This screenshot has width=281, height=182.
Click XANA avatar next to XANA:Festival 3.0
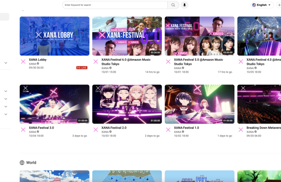click(x=23, y=129)
